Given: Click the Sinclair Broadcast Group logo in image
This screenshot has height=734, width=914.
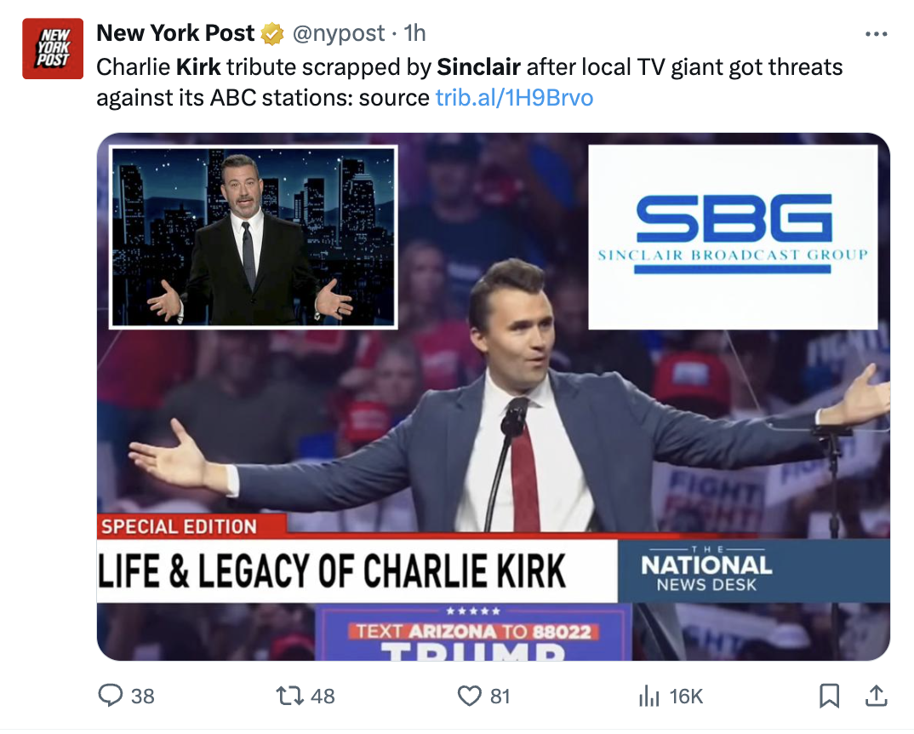Looking at the screenshot, I should [x=733, y=236].
